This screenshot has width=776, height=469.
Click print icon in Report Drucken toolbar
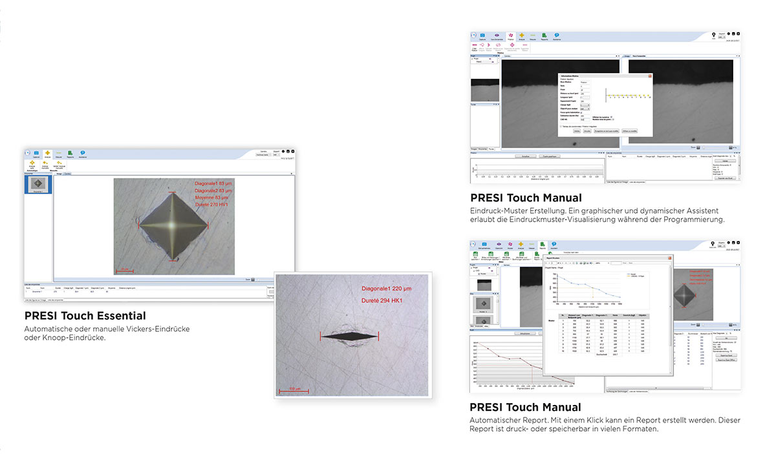tap(581, 263)
